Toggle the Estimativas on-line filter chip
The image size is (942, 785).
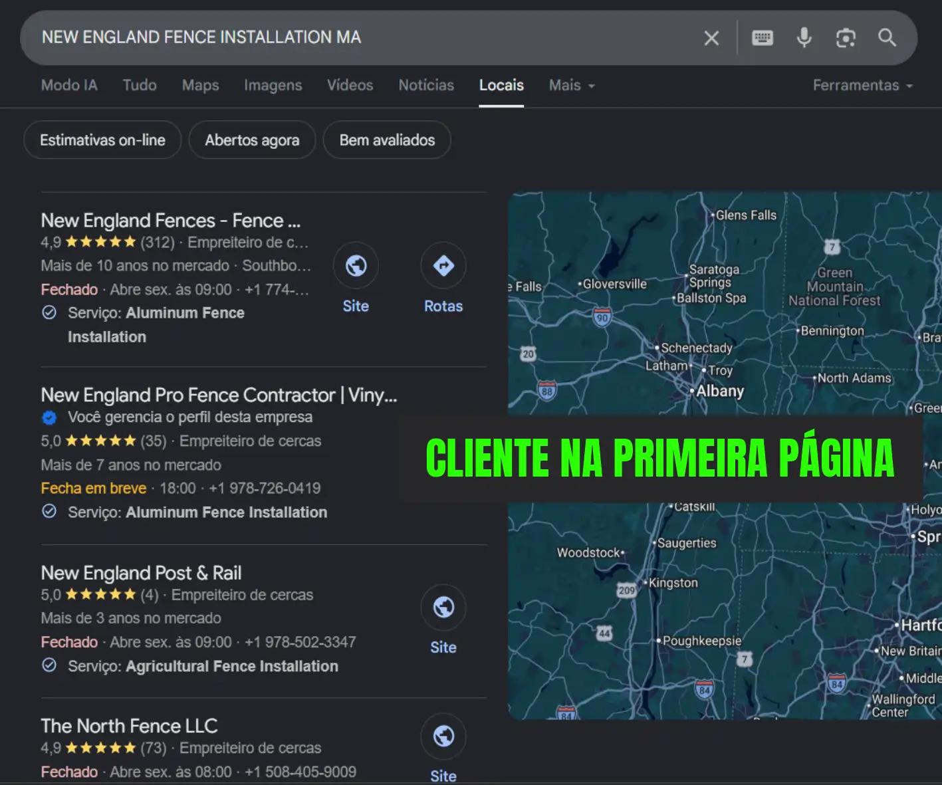tap(102, 140)
